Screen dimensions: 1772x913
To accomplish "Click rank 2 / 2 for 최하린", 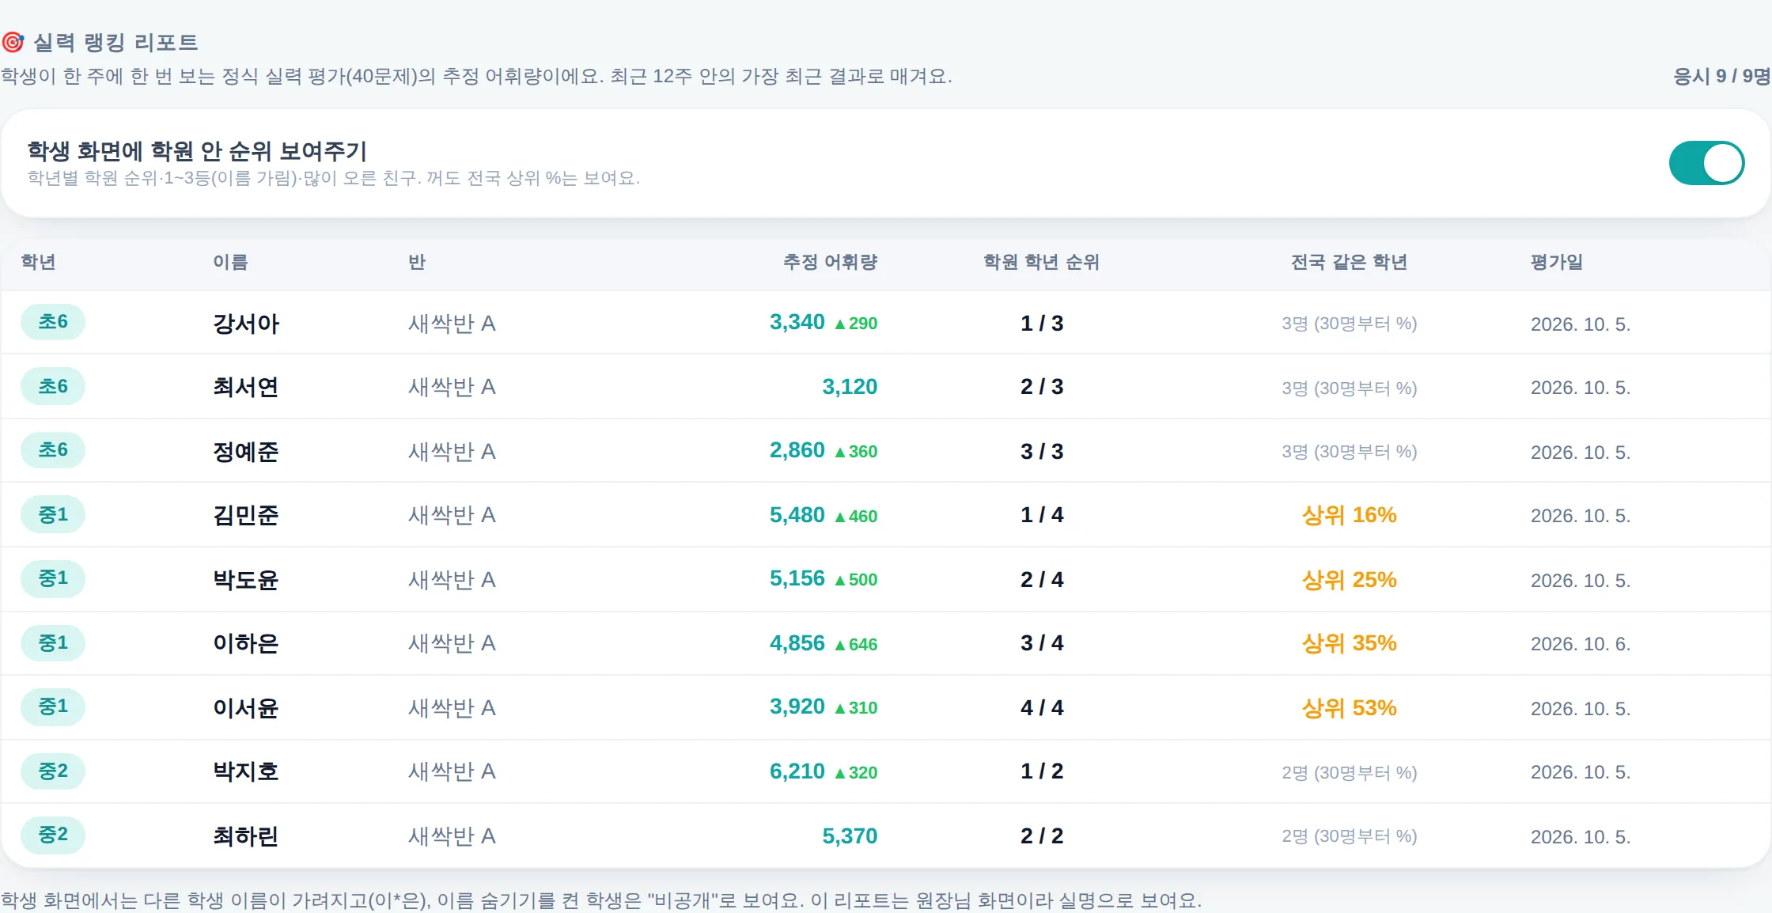I will click(1042, 836).
